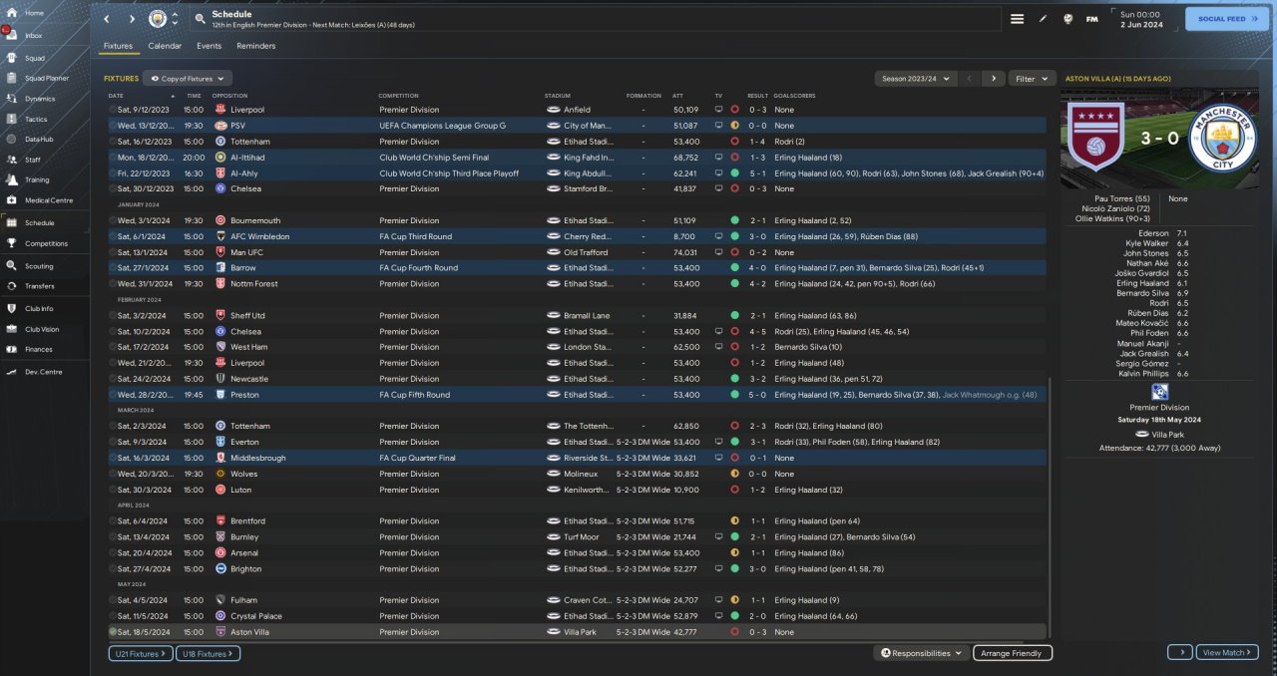Screen dimensions: 1277x676
Task: Open Competitions in the sidebar
Action: coord(46,243)
